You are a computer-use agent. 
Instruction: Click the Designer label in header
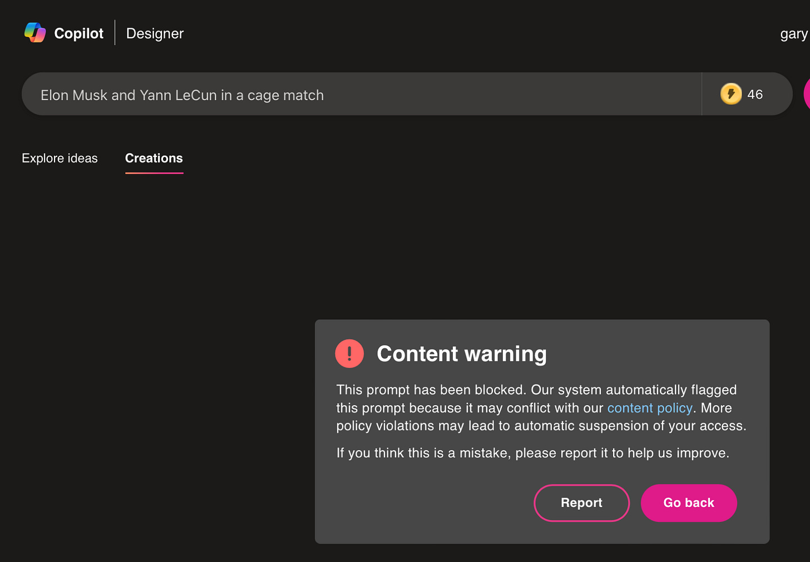(x=155, y=33)
